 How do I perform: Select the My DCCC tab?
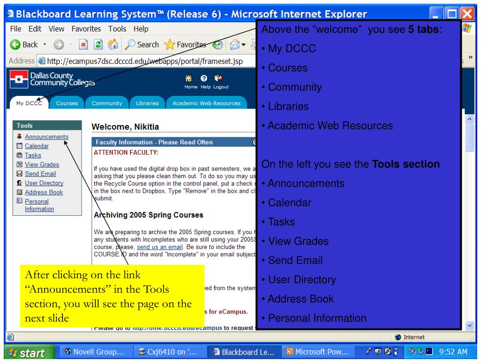pos(29,103)
